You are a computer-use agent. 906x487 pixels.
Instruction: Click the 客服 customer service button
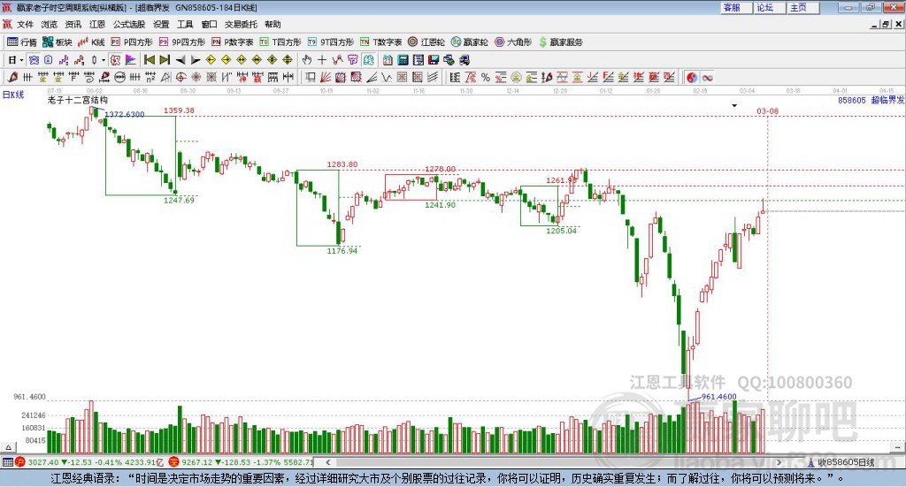click(x=735, y=7)
